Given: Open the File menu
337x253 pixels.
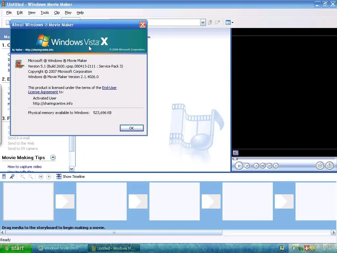Looking at the screenshot, I should tap(9, 13).
